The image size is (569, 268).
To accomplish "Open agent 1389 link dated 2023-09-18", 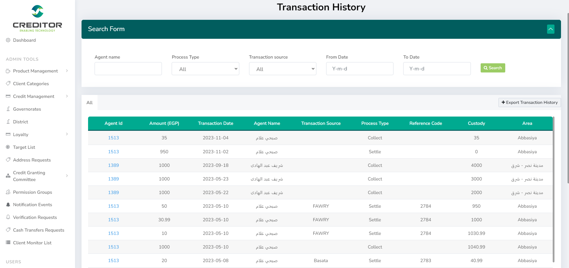I will 113,165.
